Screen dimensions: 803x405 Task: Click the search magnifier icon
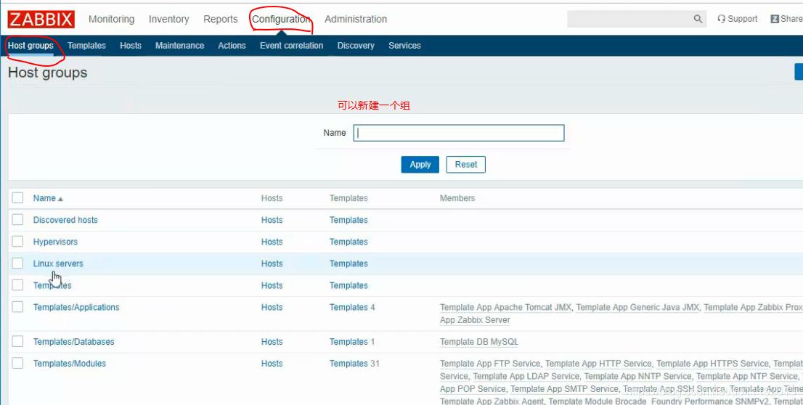click(698, 19)
